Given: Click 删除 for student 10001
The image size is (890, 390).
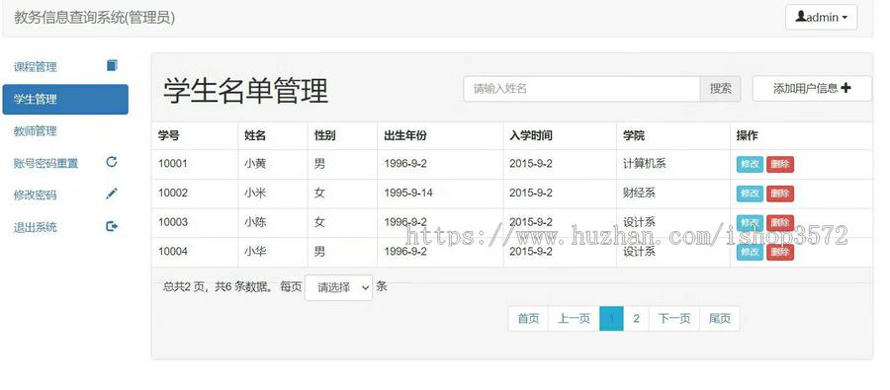Looking at the screenshot, I should click(x=780, y=164).
